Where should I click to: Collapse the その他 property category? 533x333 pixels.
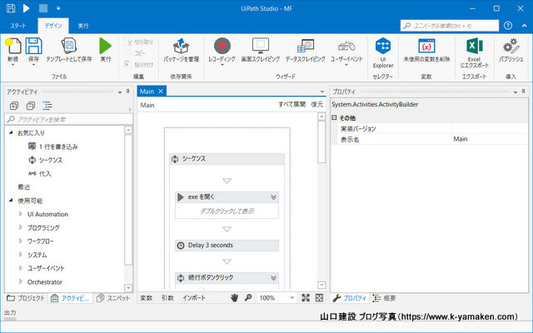(x=335, y=118)
